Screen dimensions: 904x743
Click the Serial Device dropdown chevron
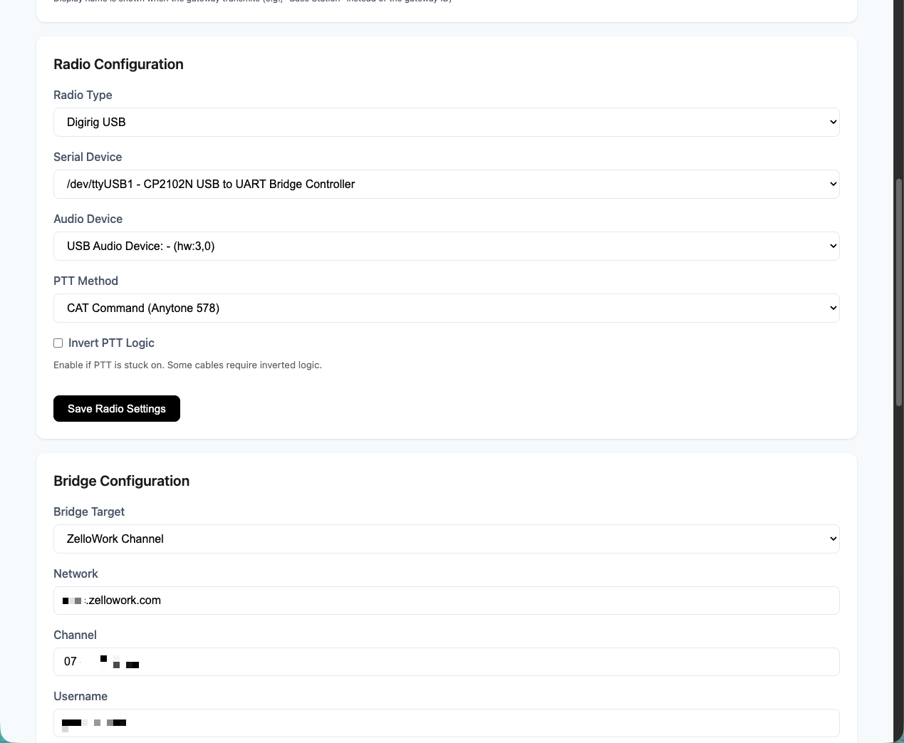click(x=832, y=184)
